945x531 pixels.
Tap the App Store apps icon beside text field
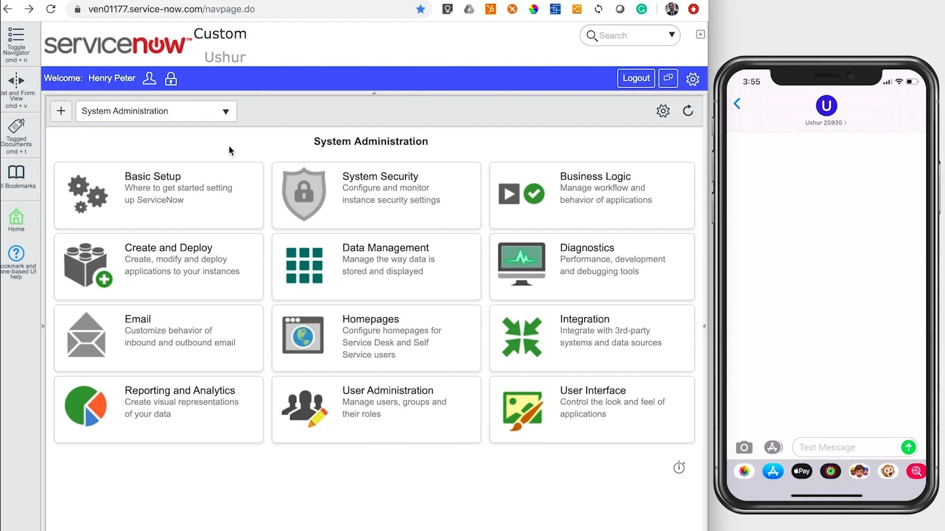773,447
